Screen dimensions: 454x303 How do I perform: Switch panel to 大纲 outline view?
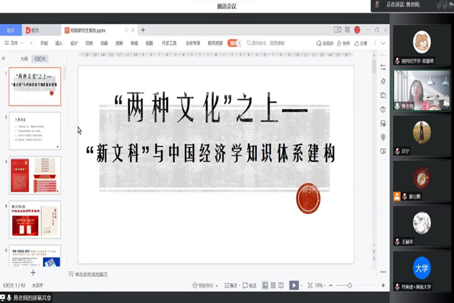pos(24,59)
